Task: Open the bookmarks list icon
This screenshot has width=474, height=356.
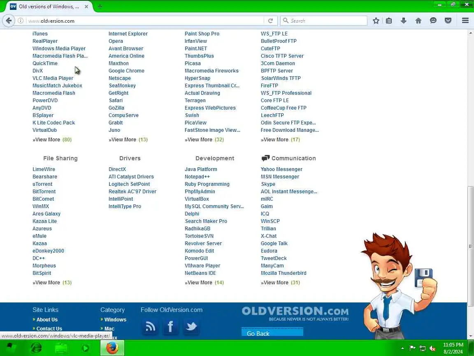Action: coord(389,21)
